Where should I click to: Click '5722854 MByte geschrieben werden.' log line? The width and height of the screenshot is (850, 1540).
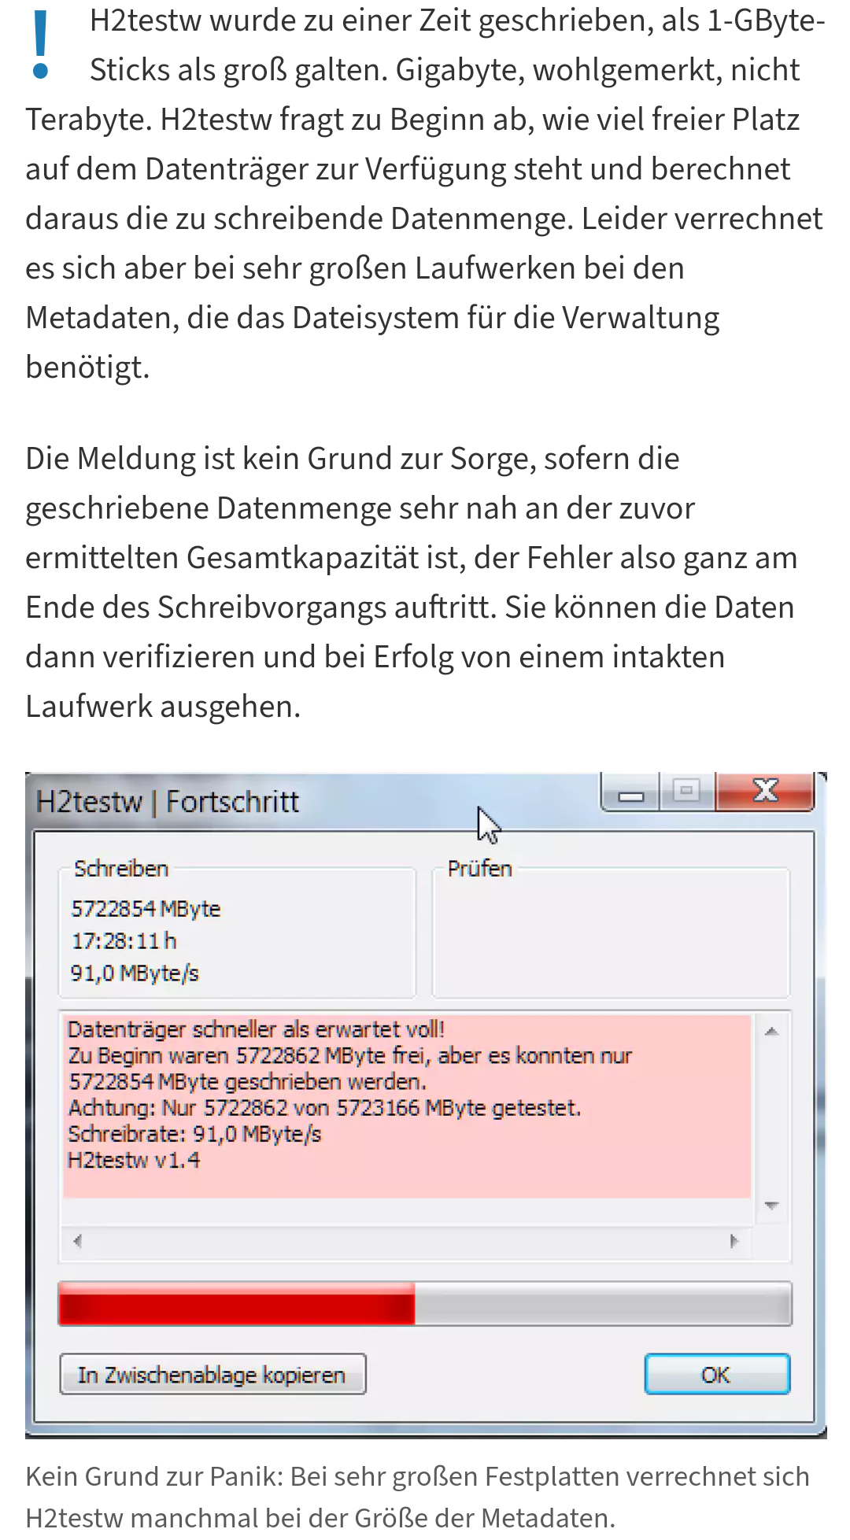[248, 1081]
